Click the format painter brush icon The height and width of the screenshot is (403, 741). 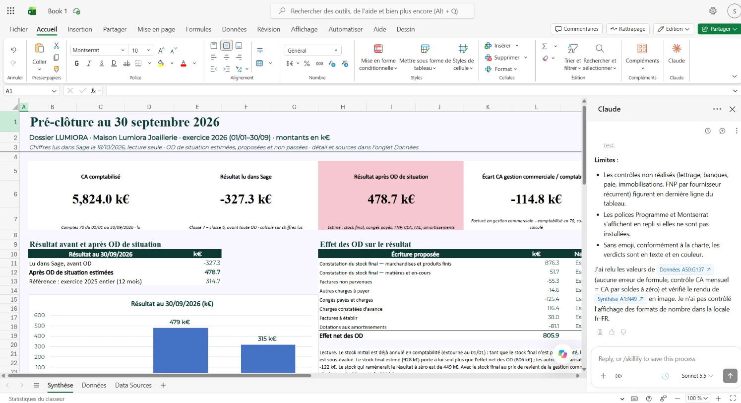click(x=56, y=69)
